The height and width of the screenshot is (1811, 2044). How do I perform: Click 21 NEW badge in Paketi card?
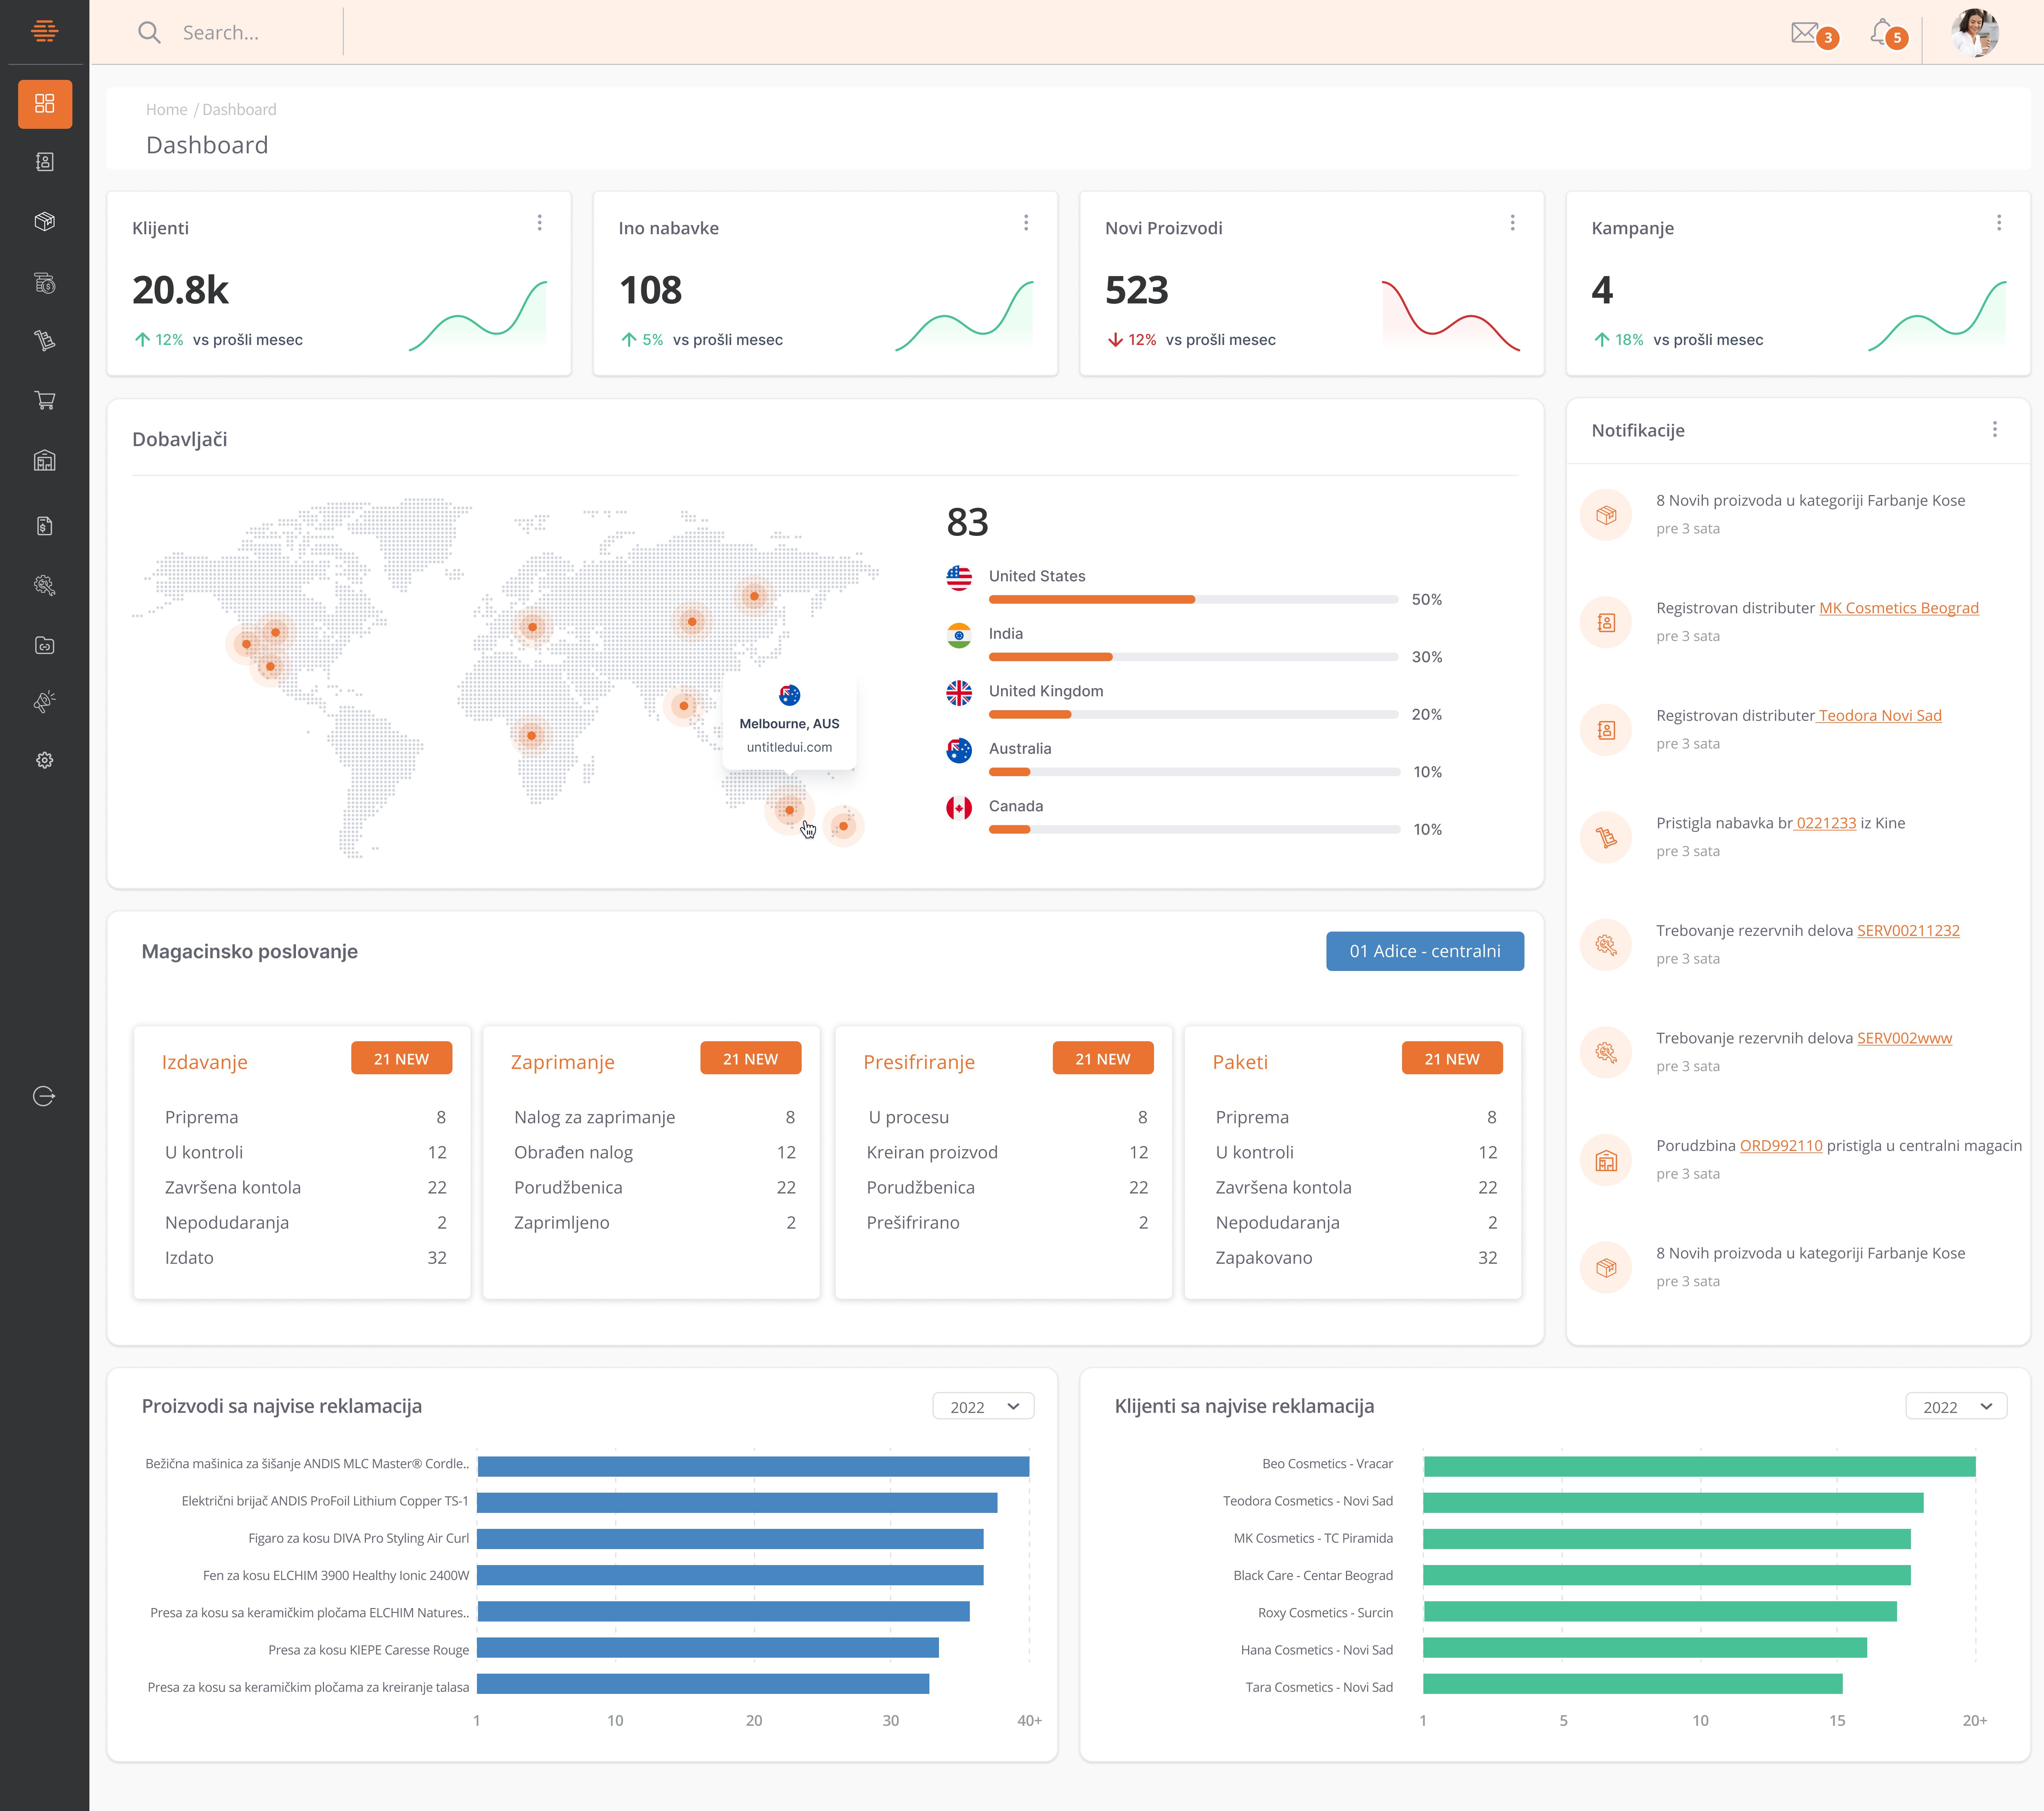1452,1058
